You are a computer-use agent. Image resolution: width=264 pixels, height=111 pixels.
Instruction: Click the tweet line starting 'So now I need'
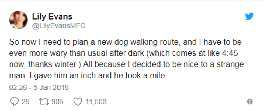coord(125,42)
